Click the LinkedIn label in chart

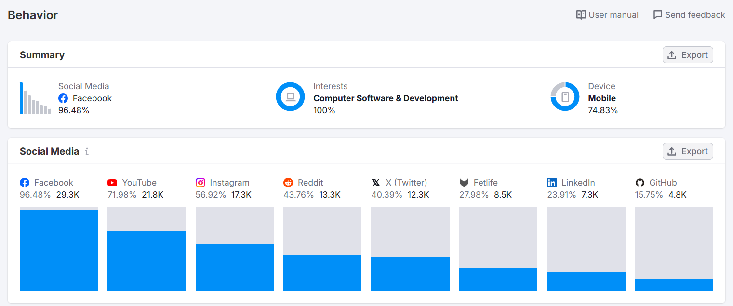tap(578, 183)
